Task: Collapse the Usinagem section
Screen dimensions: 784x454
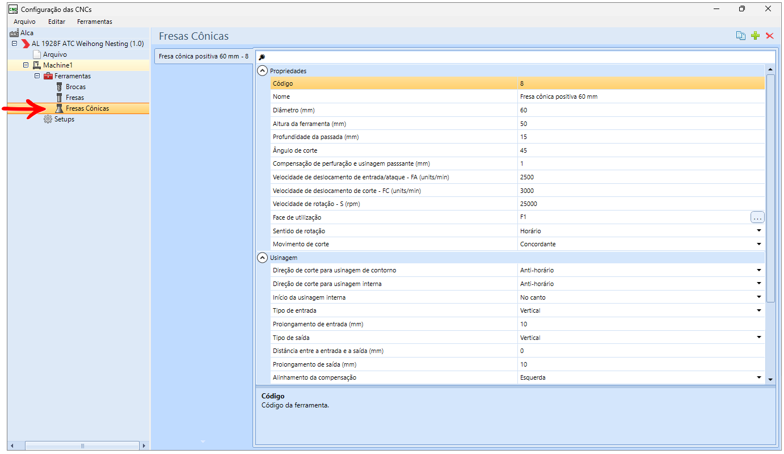Action: click(262, 258)
